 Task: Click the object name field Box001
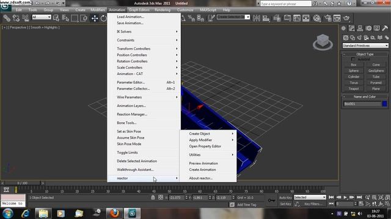tap(362, 104)
